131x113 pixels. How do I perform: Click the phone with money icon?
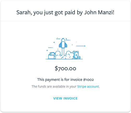pyautogui.click(x=76, y=55)
